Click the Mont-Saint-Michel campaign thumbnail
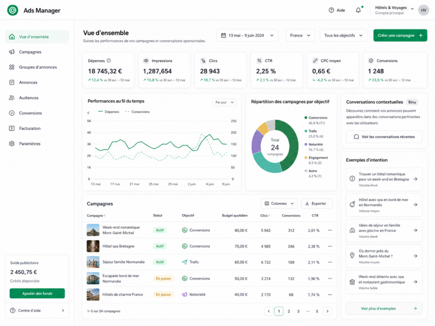This screenshot has height=326, width=435. click(93, 230)
